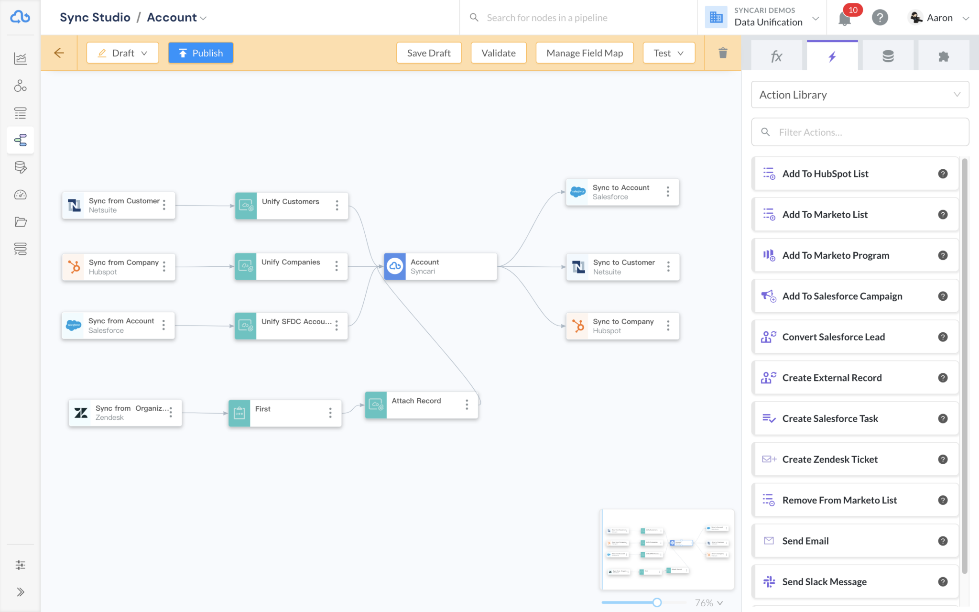Switch to the lightning actions tab
Viewport: 979px width, 612px height.
832,56
